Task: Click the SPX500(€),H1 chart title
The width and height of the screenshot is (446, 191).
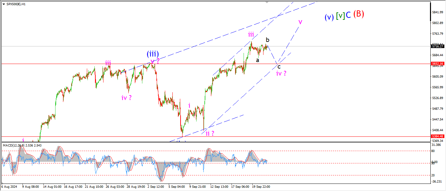Action: point(16,4)
